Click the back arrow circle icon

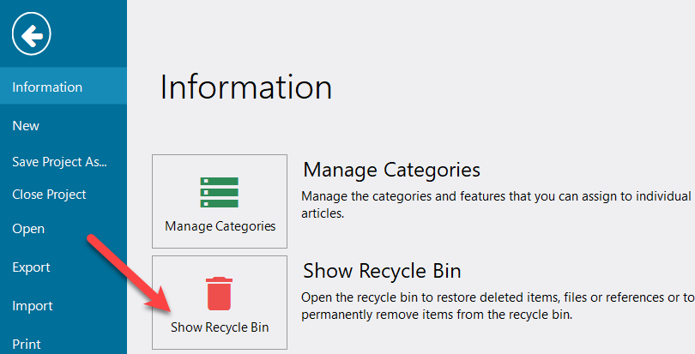32,35
